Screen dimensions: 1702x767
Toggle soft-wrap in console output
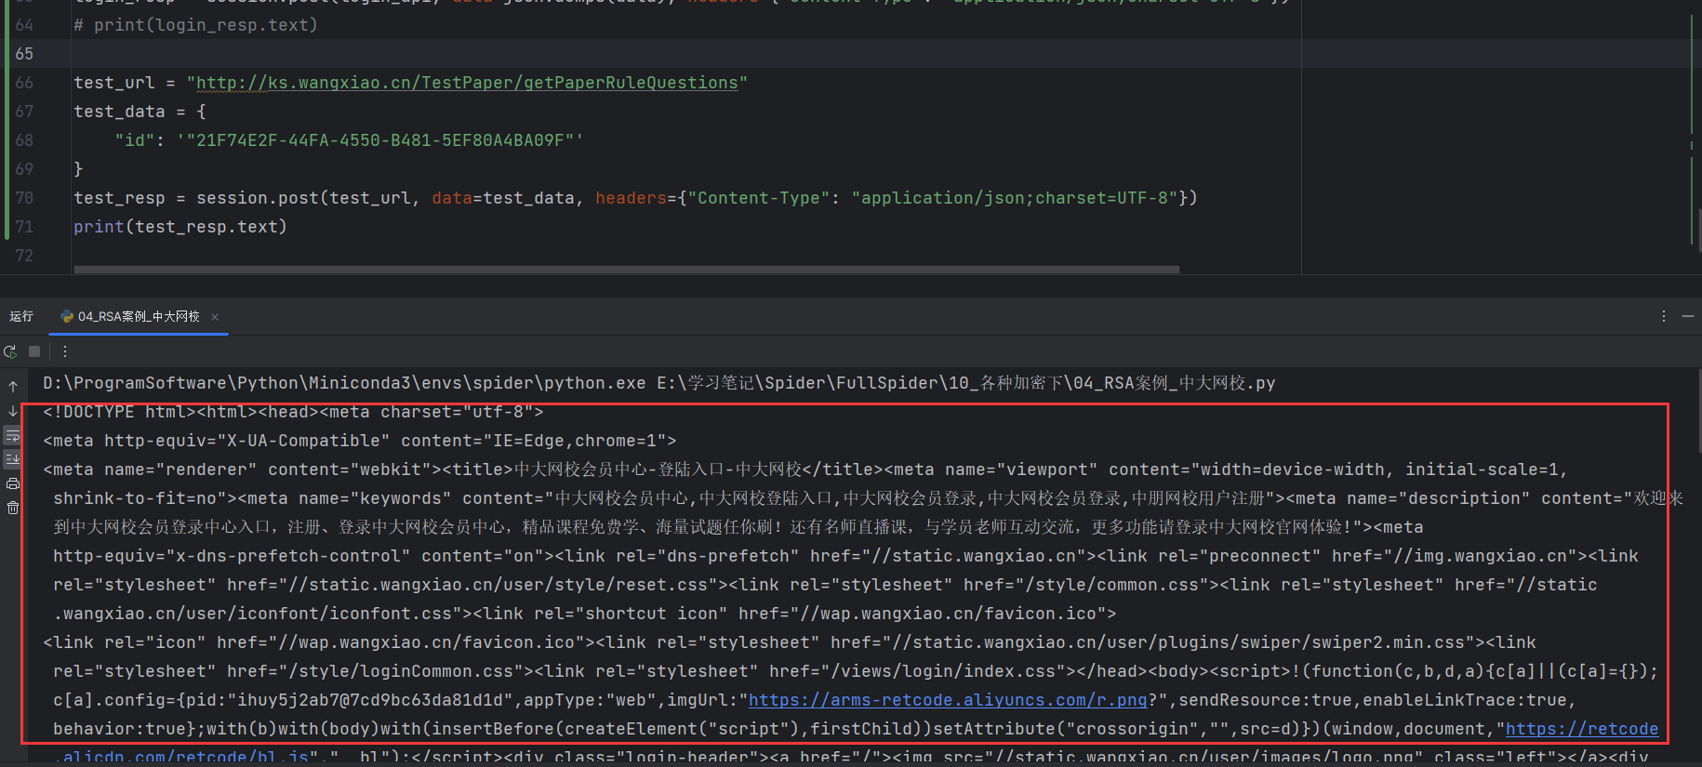pyautogui.click(x=13, y=435)
